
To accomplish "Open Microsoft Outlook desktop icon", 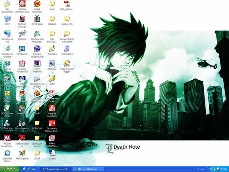I will coord(7,96).
